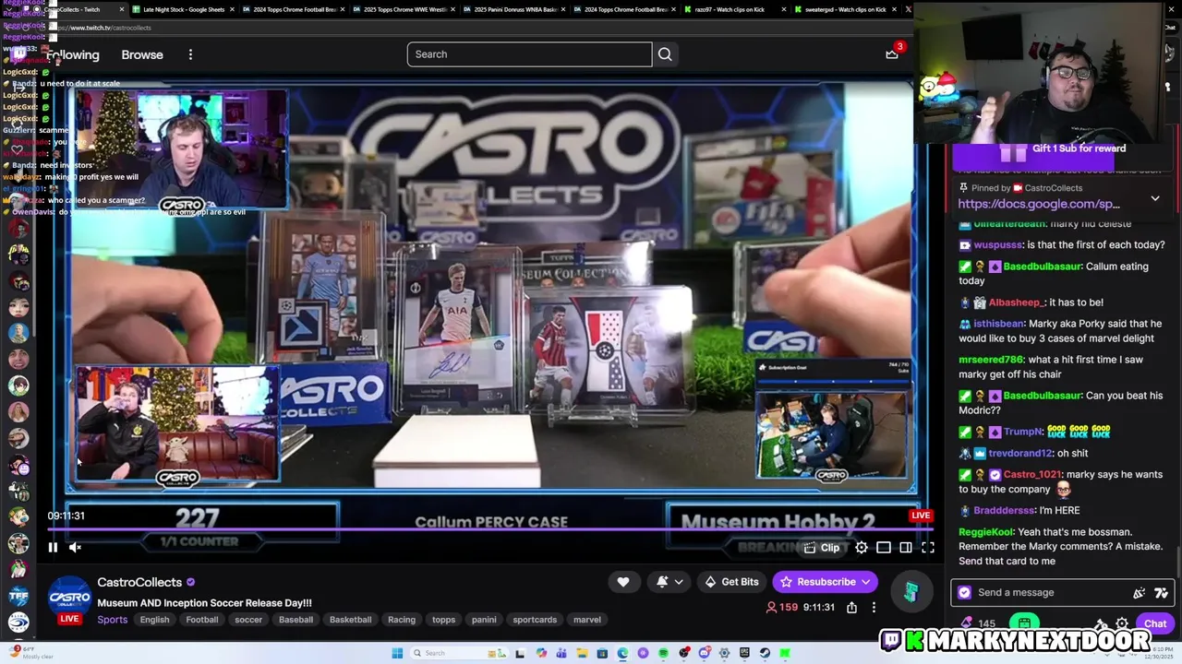
Task: Select the sportcards tag
Action: pyautogui.click(x=535, y=620)
